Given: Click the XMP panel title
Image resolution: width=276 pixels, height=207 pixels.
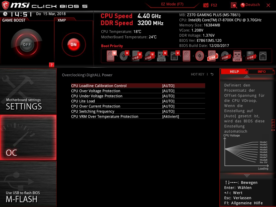Looking at the screenshot, I should click(62, 20).
